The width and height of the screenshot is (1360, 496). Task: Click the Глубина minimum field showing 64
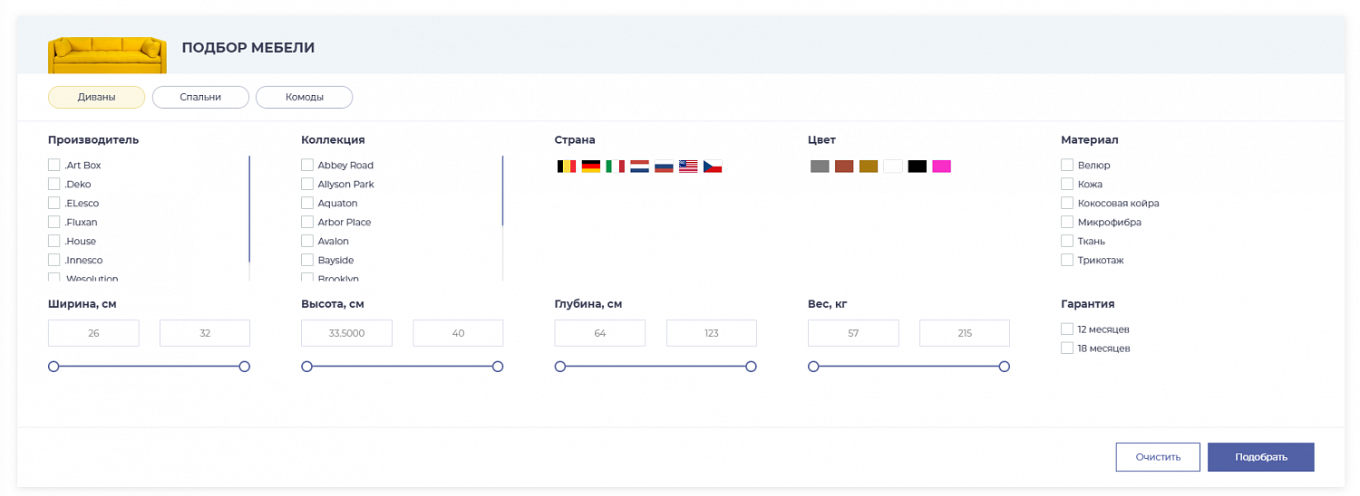tap(600, 333)
